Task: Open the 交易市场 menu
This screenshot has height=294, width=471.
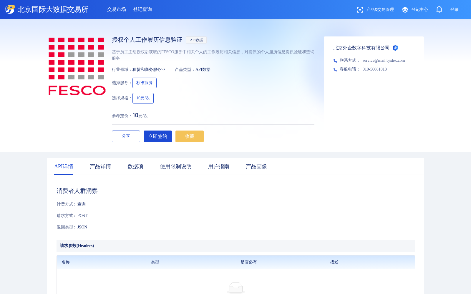Action: click(x=117, y=9)
